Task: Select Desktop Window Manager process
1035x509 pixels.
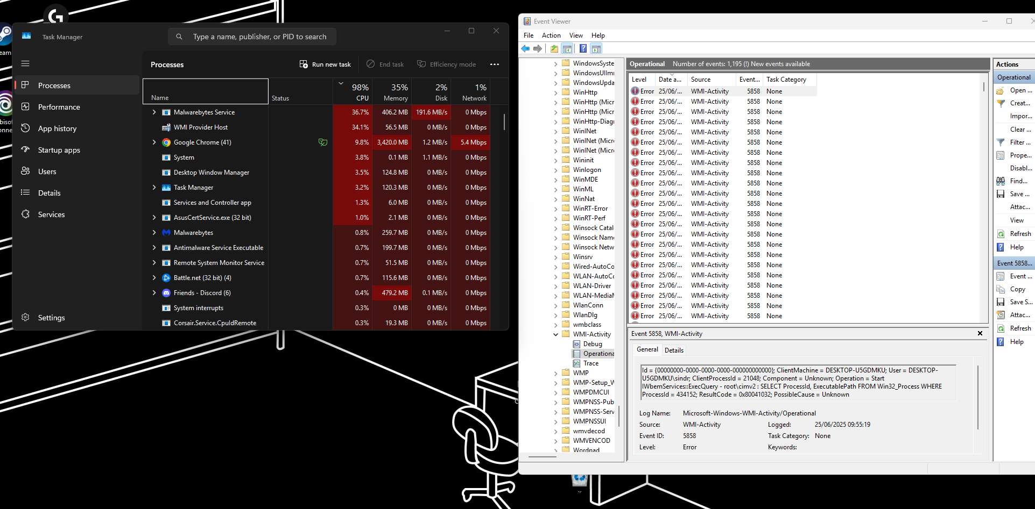Action: 316,173
